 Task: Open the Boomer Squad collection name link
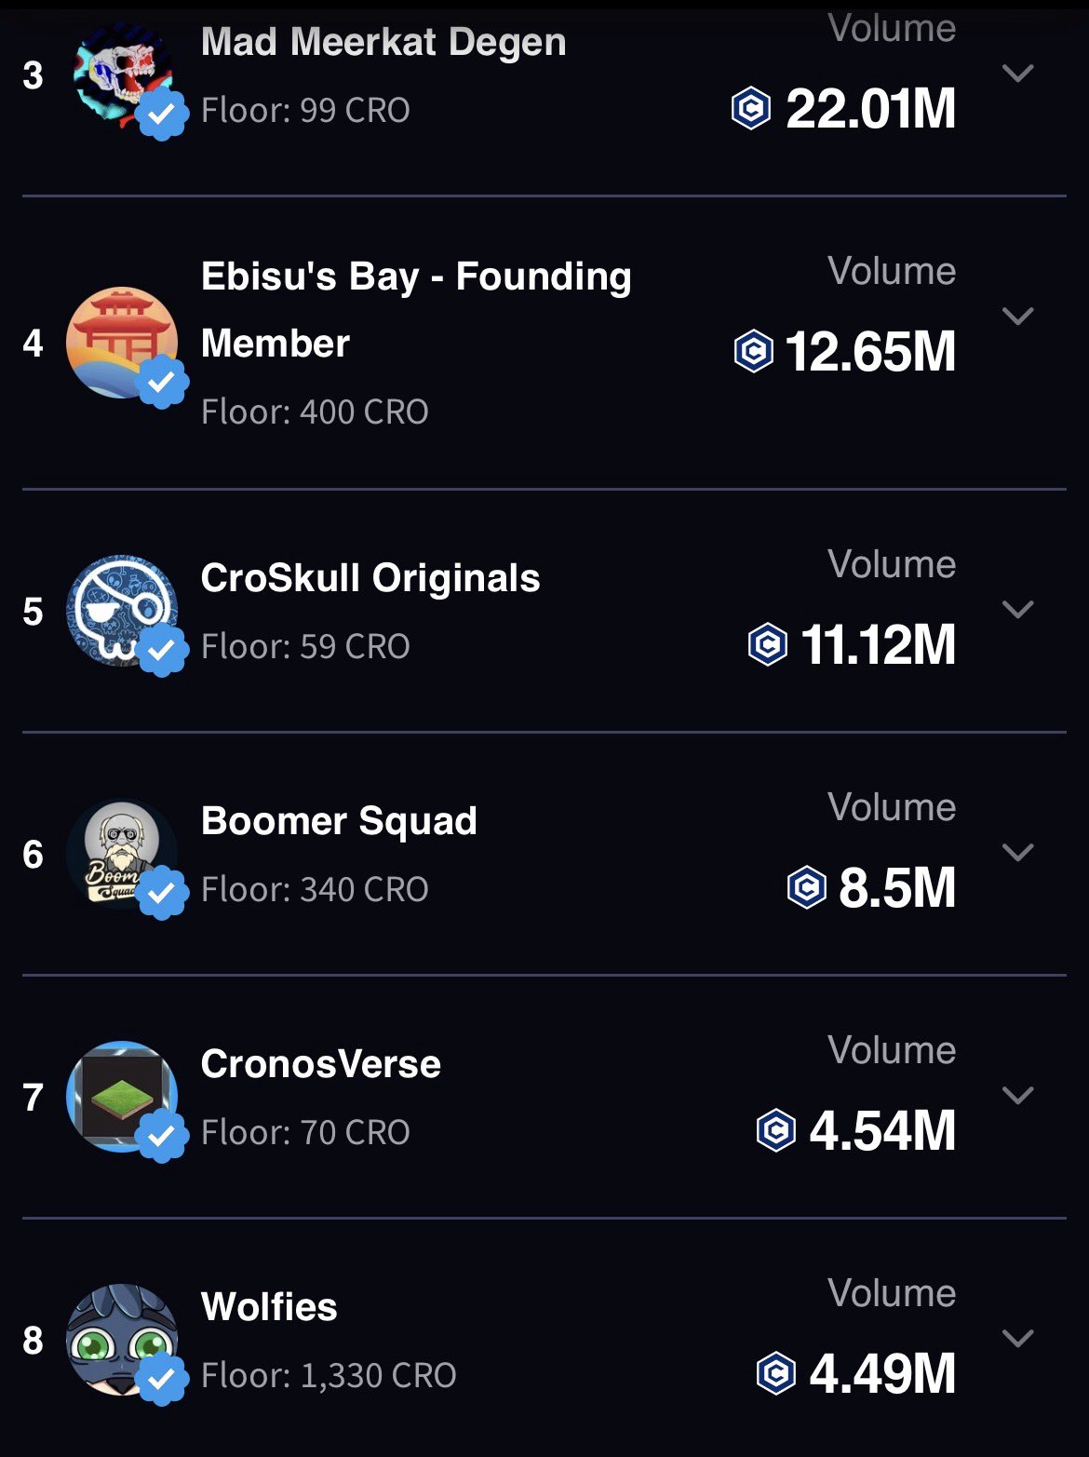[339, 821]
